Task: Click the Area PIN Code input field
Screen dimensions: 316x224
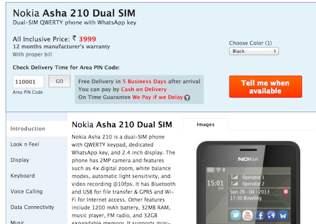Action: point(28,82)
